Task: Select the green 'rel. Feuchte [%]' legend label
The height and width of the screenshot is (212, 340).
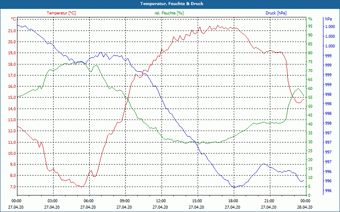Action: coord(169,13)
